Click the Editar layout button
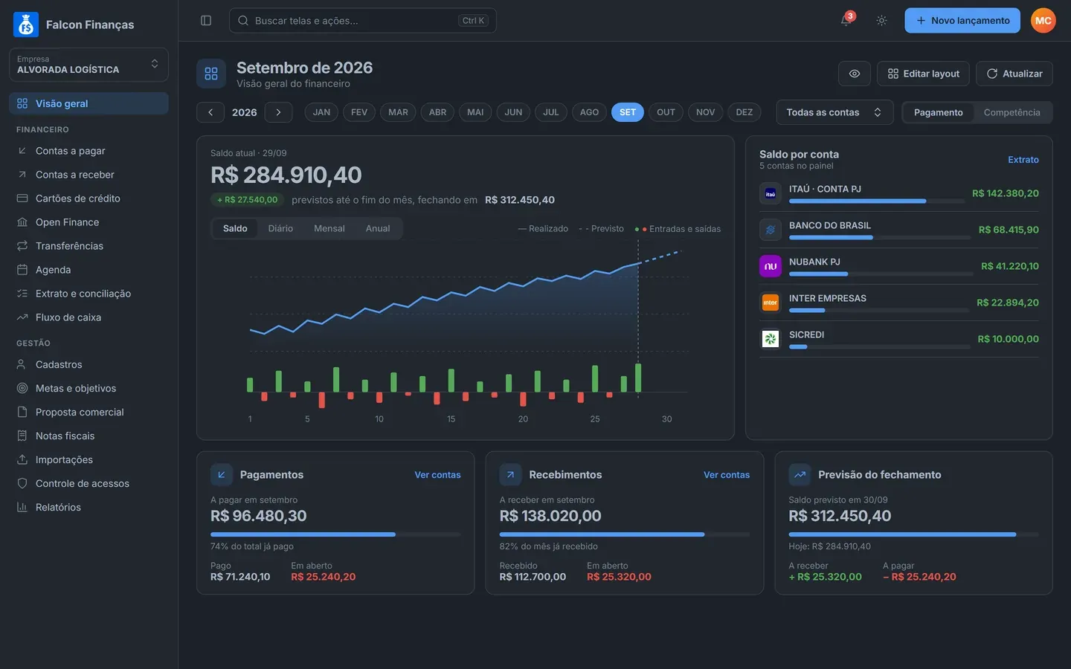This screenshot has width=1071, height=669. coord(923,74)
